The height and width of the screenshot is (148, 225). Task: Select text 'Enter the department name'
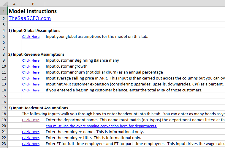(72, 120)
